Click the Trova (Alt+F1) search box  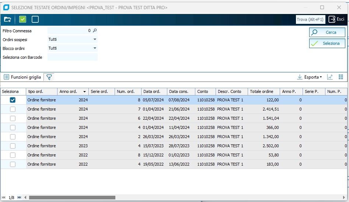[310, 19]
